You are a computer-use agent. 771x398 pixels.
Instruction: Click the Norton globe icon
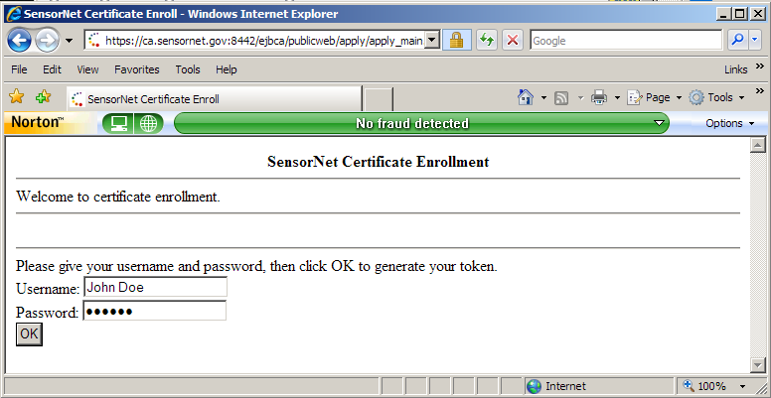coord(148,123)
